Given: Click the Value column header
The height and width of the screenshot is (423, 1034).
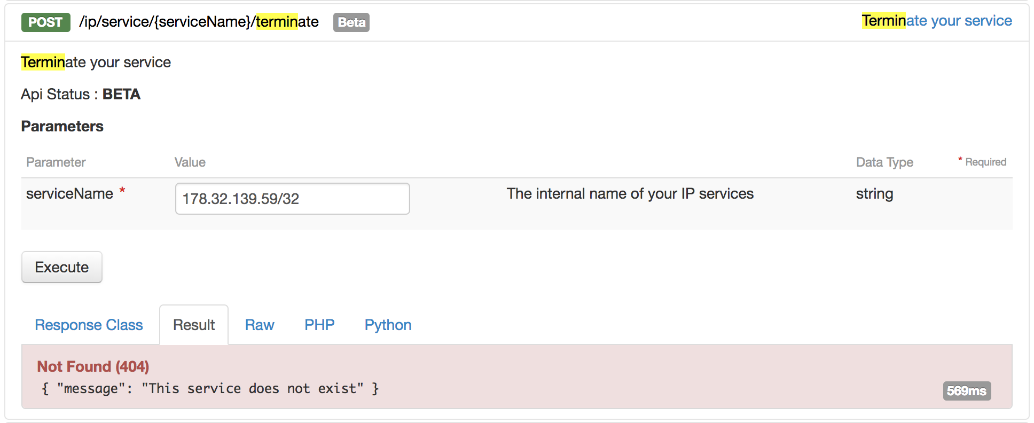Looking at the screenshot, I should [x=190, y=162].
